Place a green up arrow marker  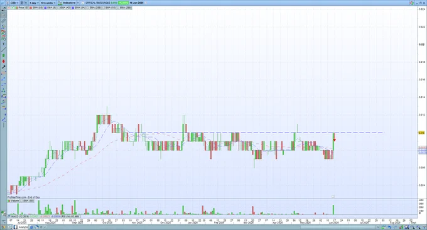coord(4,55)
